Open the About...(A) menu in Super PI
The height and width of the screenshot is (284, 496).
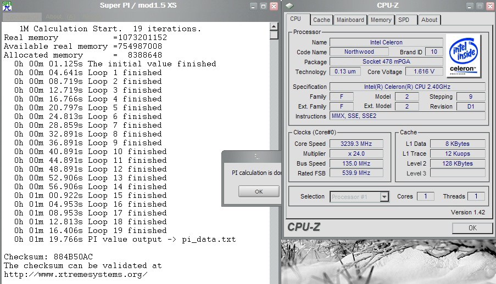[60, 16]
